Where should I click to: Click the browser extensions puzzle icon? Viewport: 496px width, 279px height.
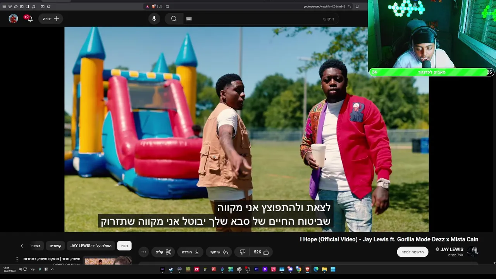(48, 7)
